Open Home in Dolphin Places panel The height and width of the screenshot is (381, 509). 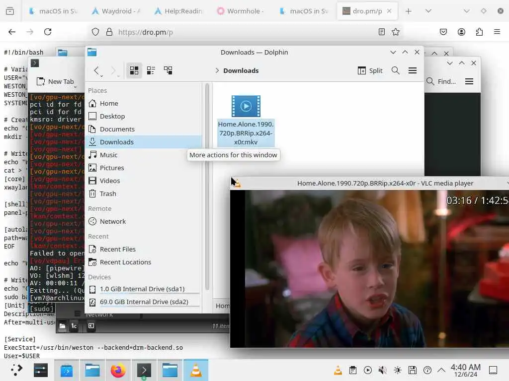click(x=144, y=103)
